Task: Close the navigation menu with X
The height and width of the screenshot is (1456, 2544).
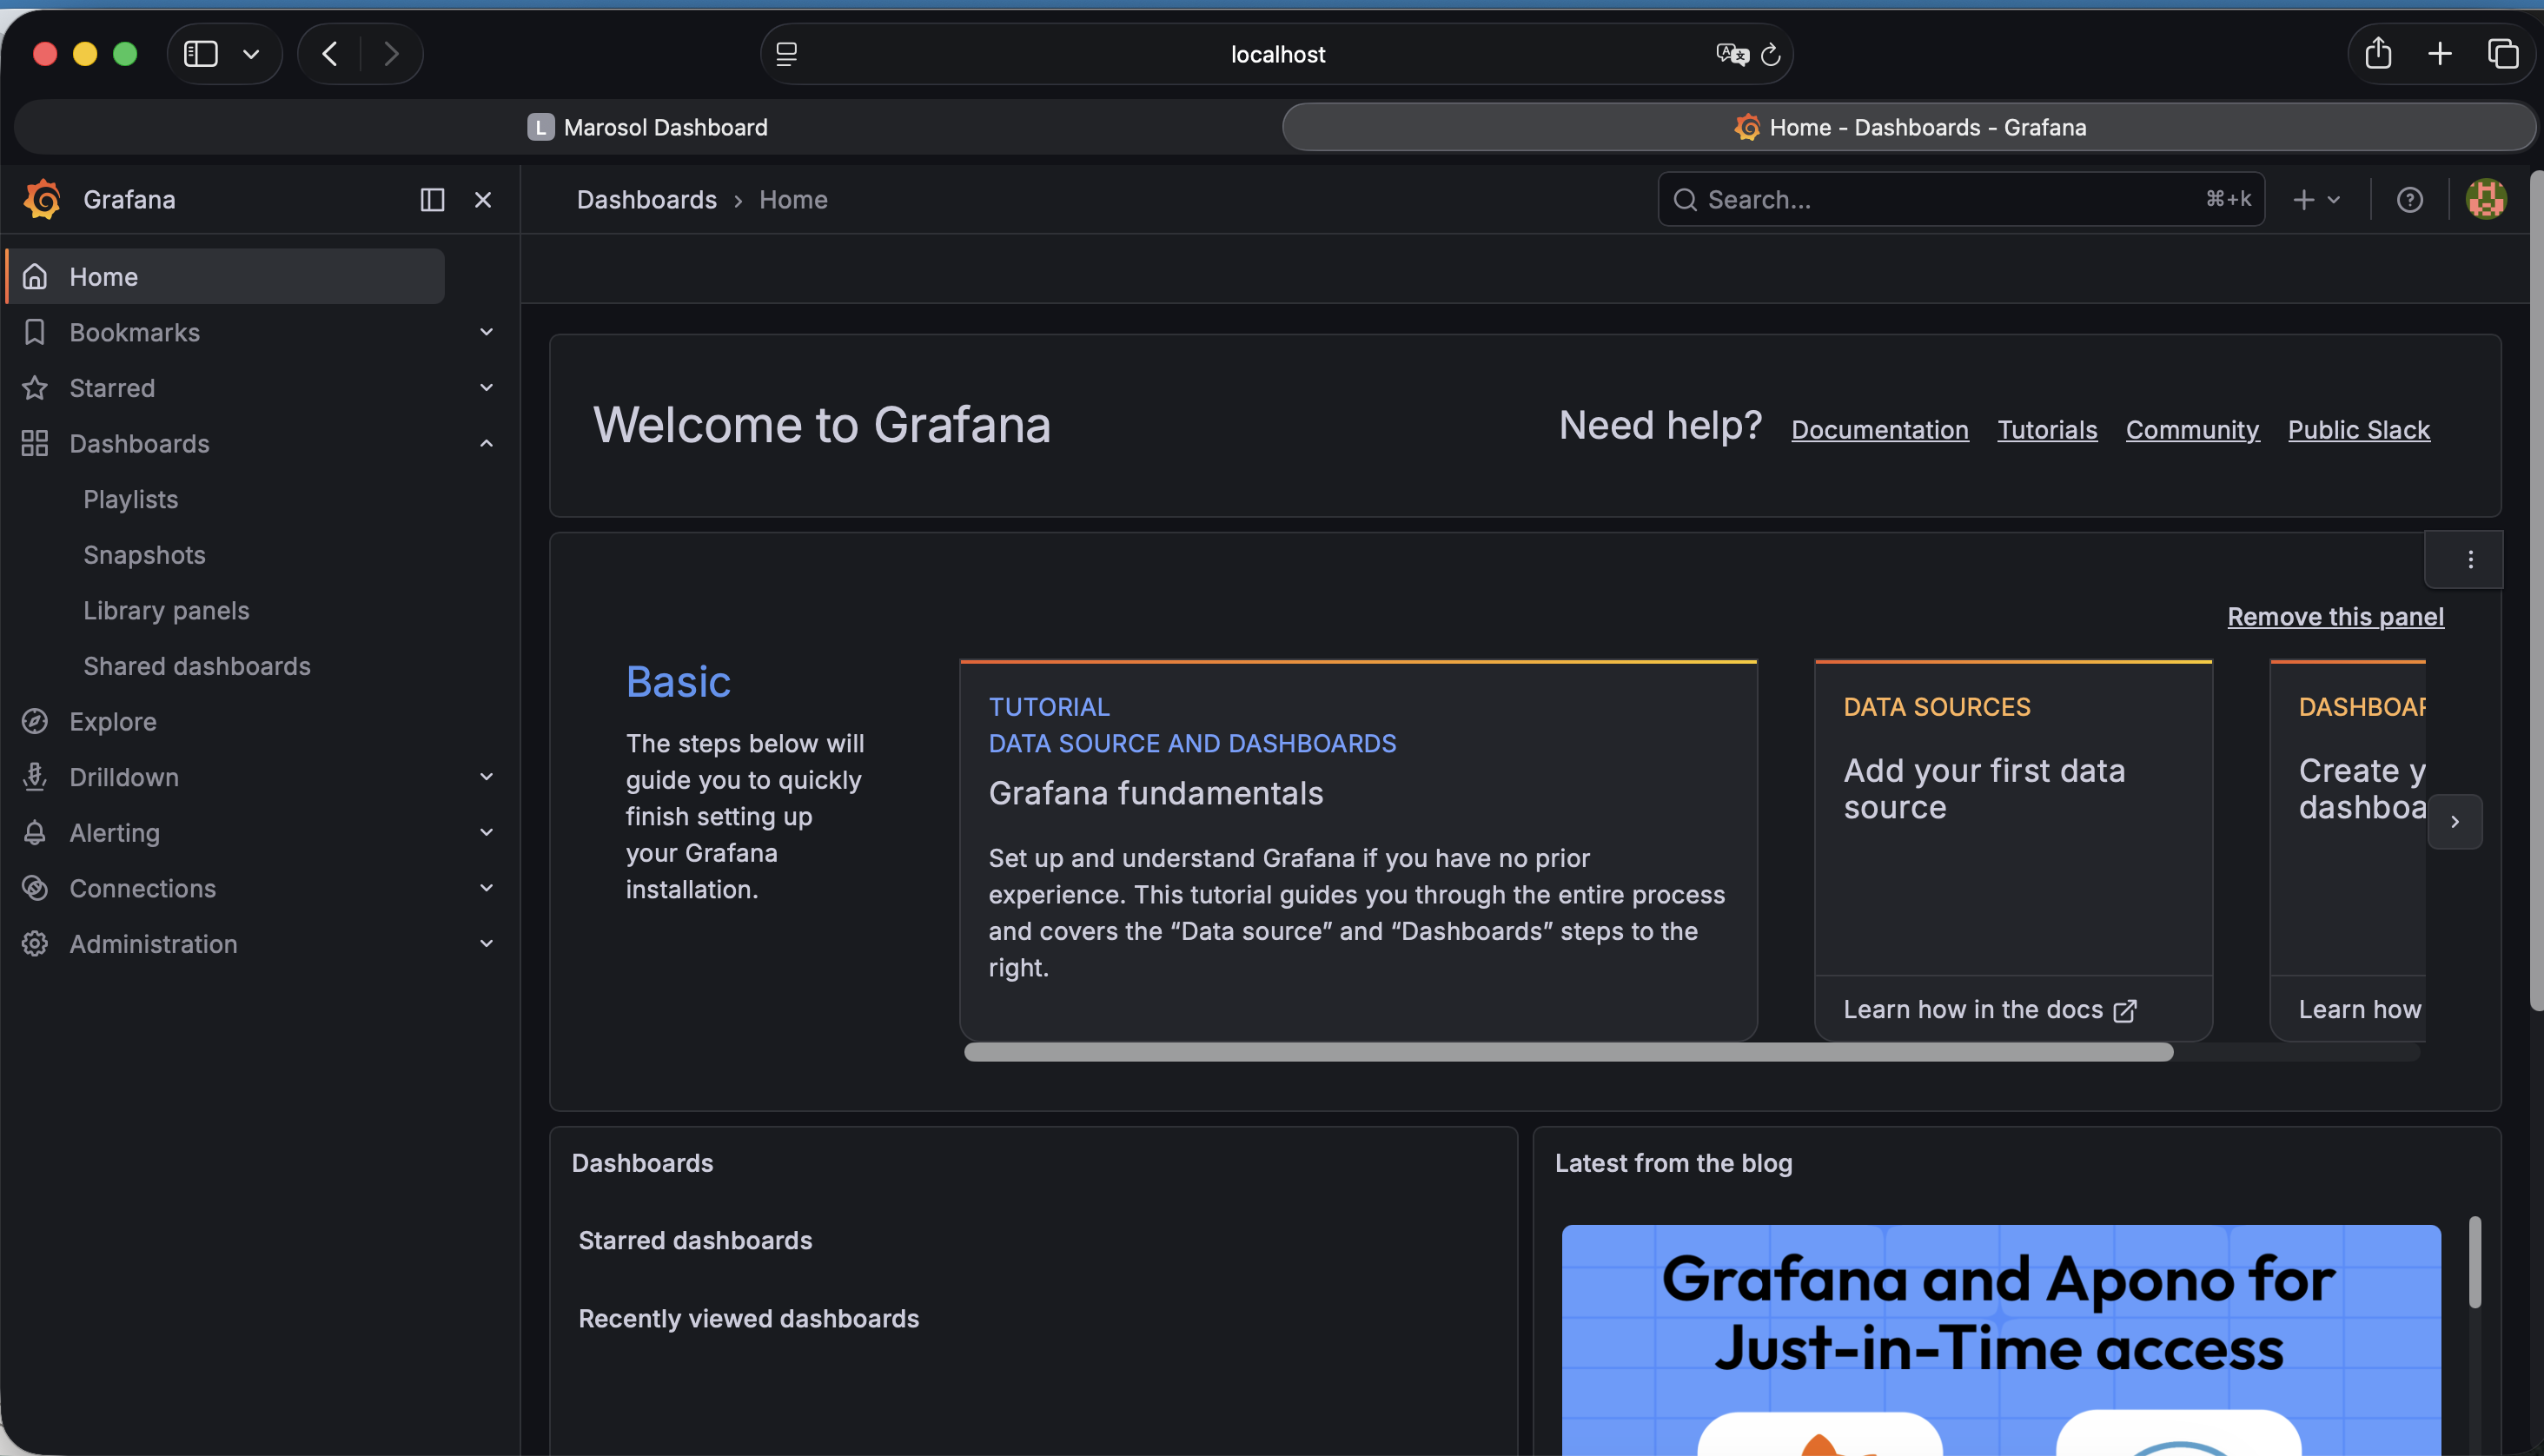Action: 483,200
